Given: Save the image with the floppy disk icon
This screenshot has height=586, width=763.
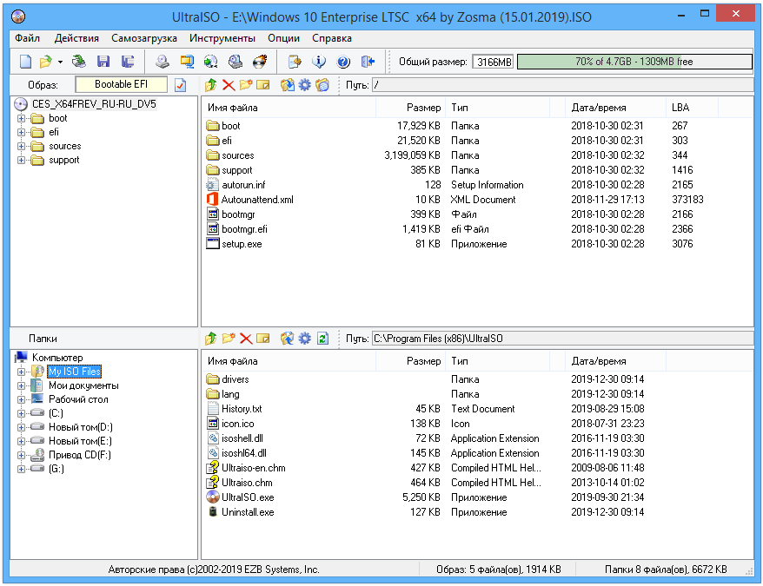Looking at the screenshot, I should click(103, 62).
